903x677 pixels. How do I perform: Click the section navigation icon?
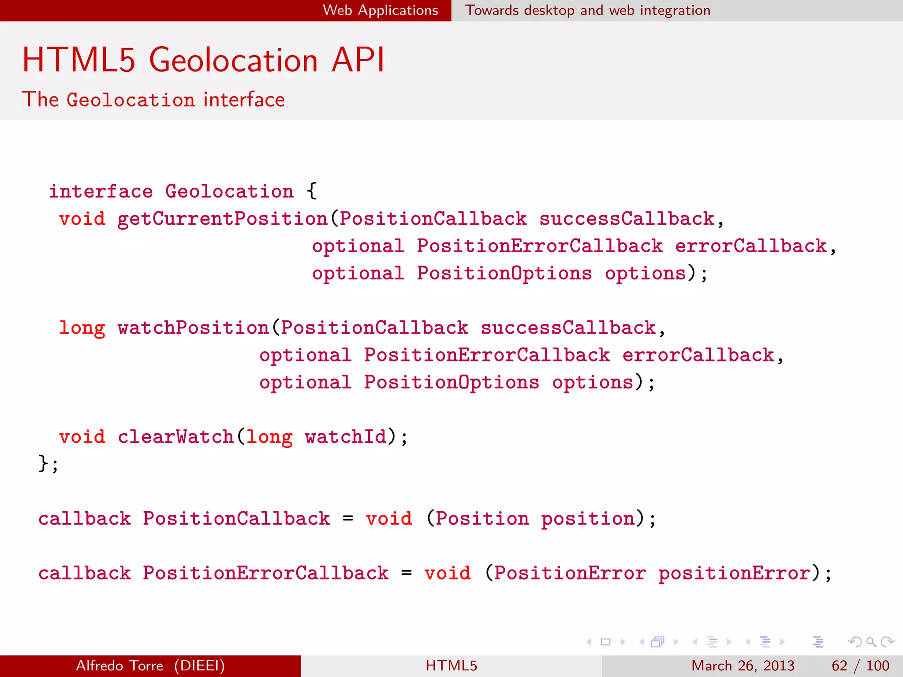pos(765,642)
